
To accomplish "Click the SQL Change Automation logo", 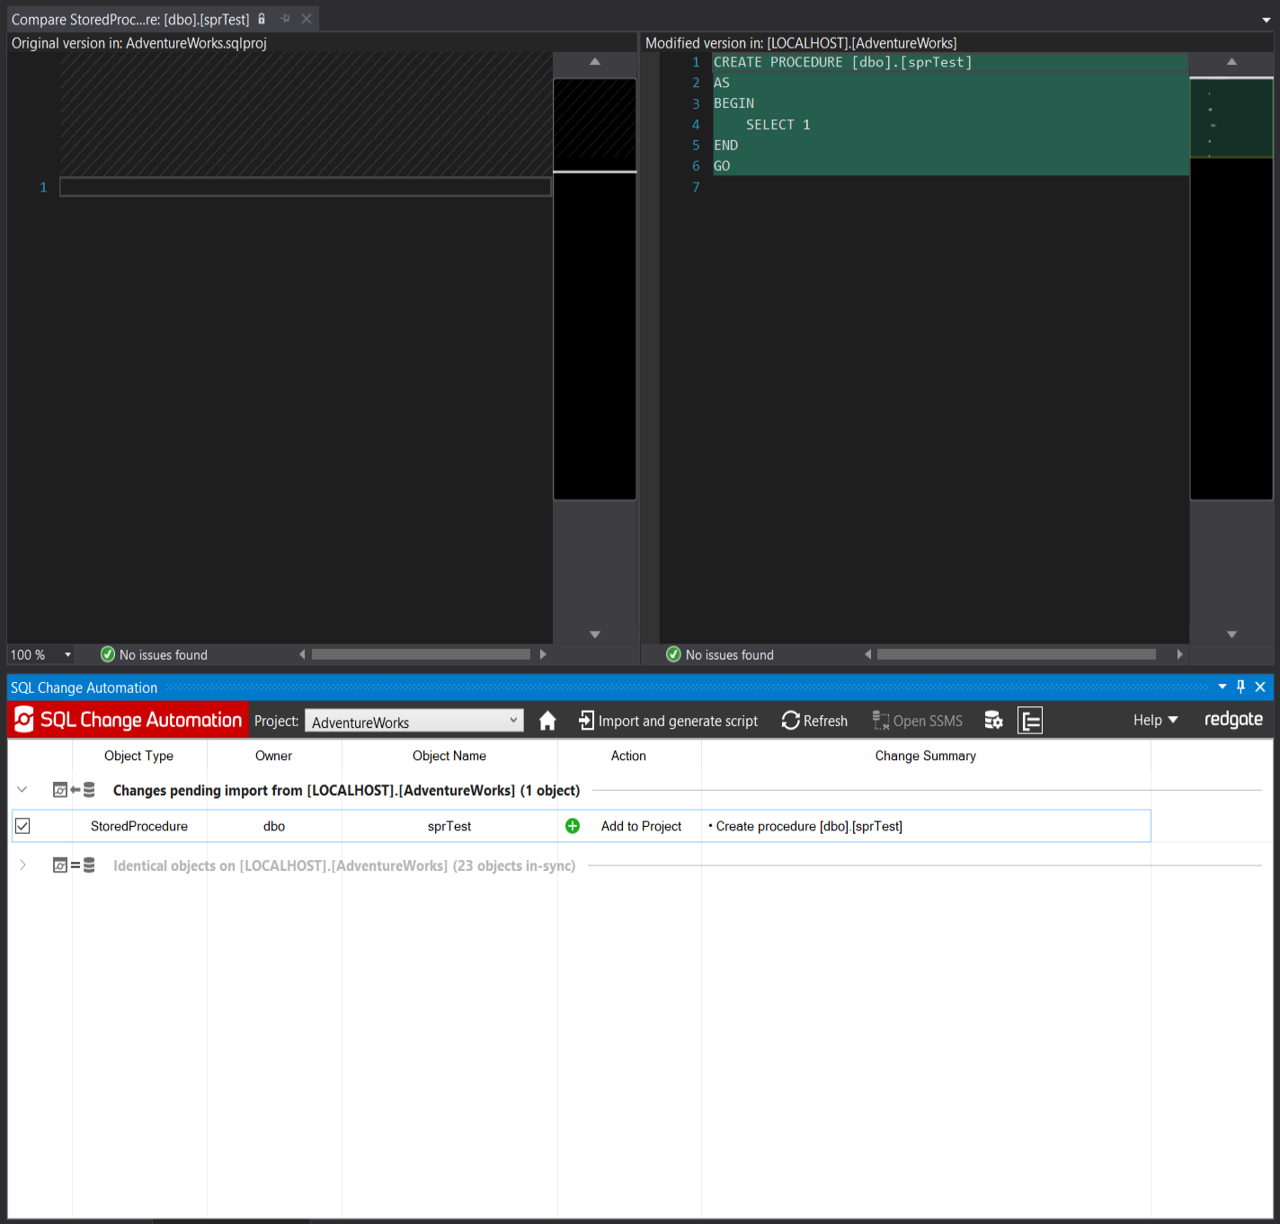I will (x=129, y=720).
